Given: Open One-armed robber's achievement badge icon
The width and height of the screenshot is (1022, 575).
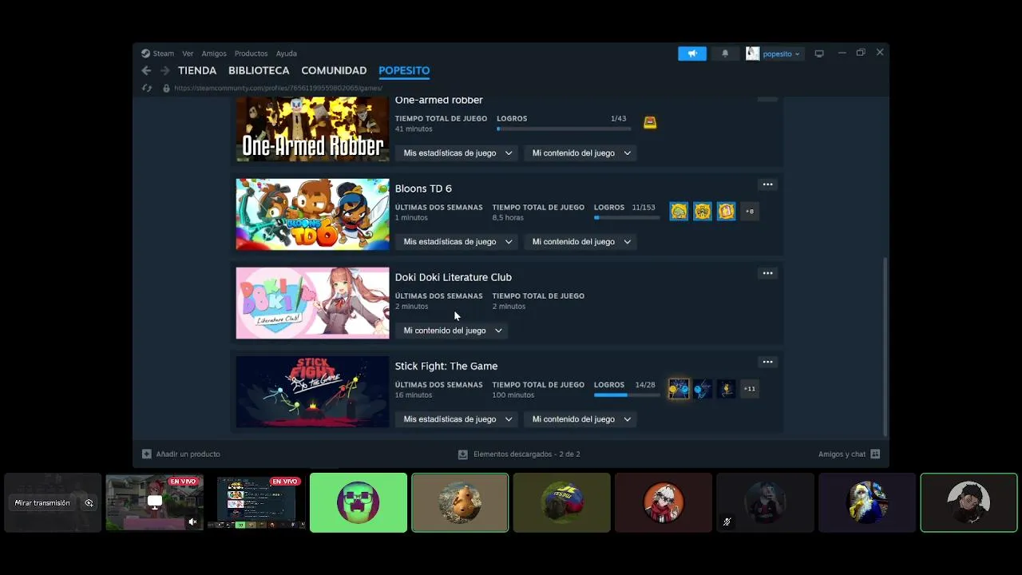Looking at the screenshot, I should [650, 122].
